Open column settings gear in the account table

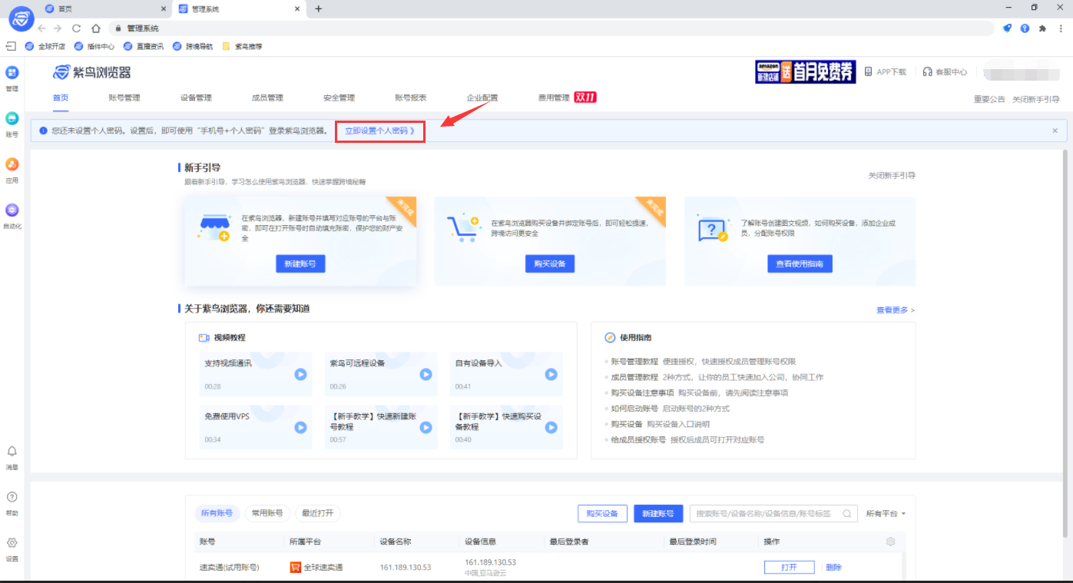click(x=890, y=542)
